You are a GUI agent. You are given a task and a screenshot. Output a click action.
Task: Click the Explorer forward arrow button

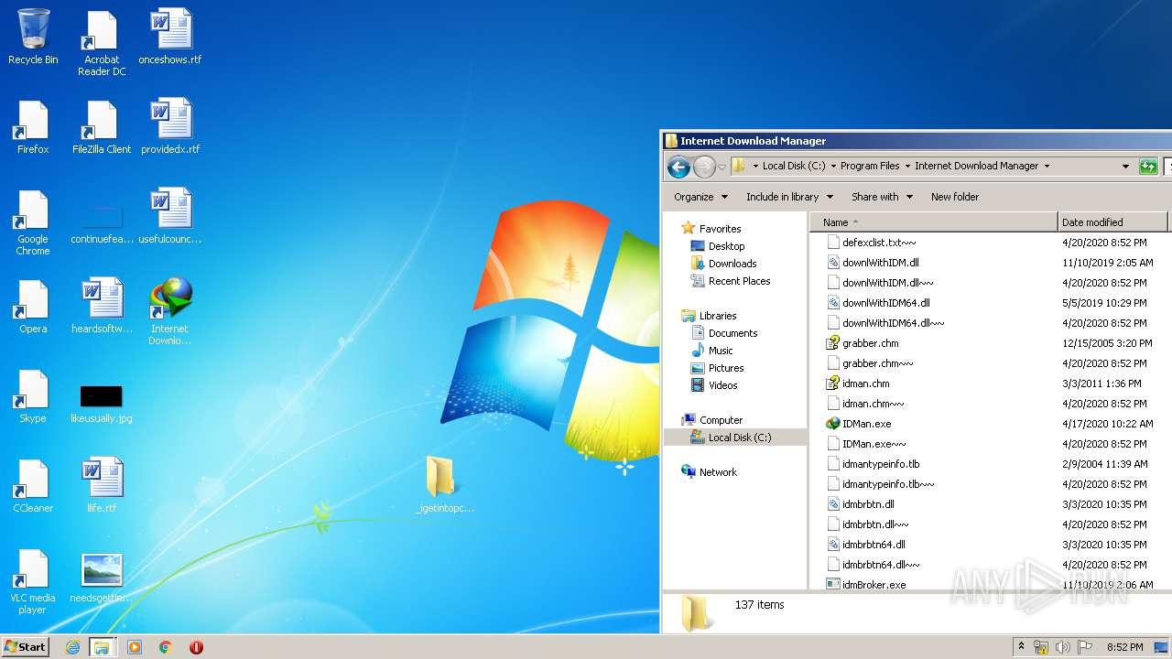tap(704, 167)
